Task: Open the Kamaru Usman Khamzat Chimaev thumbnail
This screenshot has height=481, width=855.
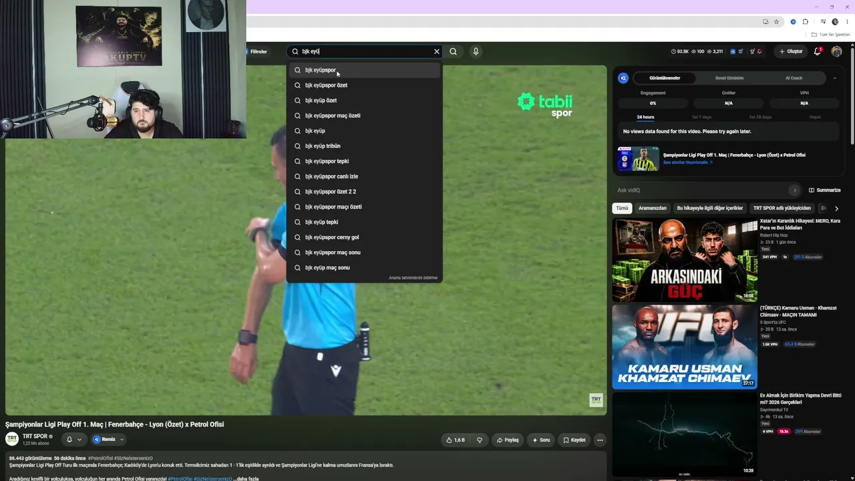Action: click(685, 347)
